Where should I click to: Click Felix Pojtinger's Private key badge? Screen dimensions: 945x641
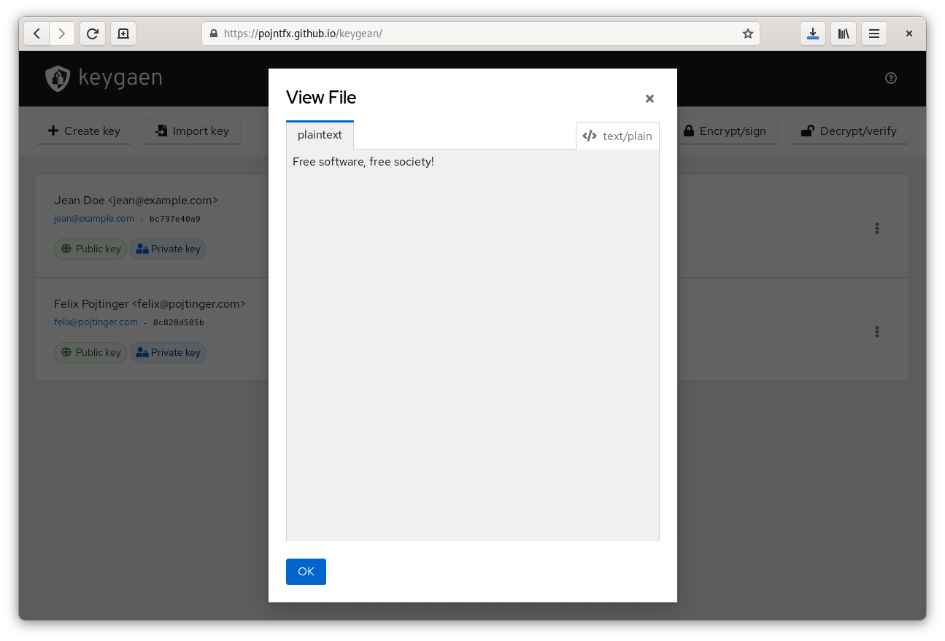click(169, 352)
